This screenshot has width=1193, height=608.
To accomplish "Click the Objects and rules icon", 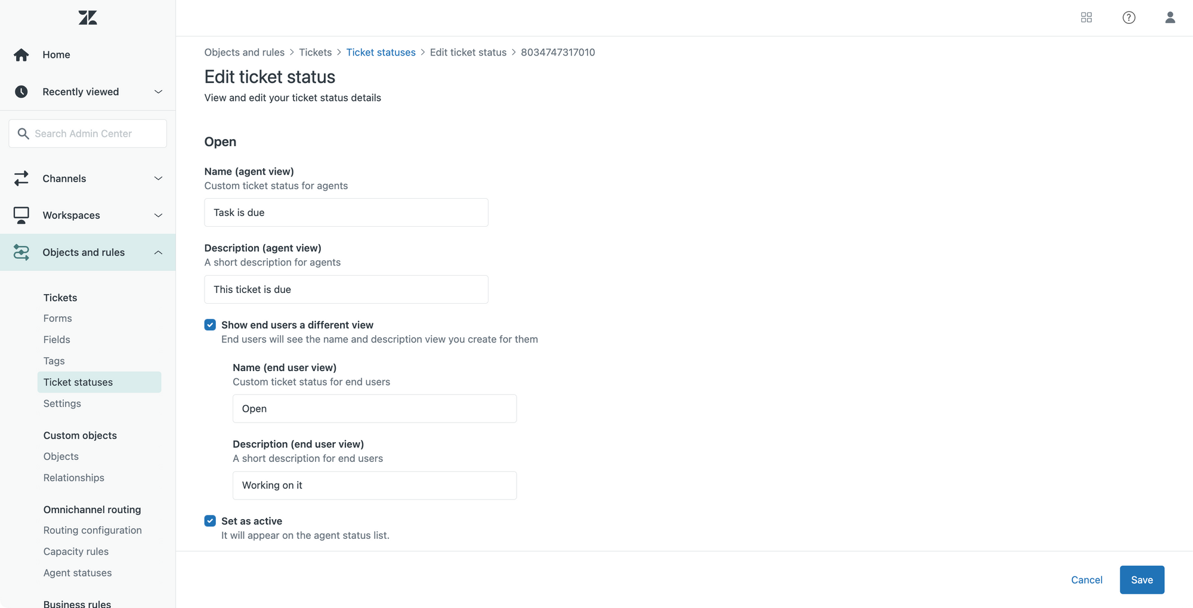I will 21,252.
